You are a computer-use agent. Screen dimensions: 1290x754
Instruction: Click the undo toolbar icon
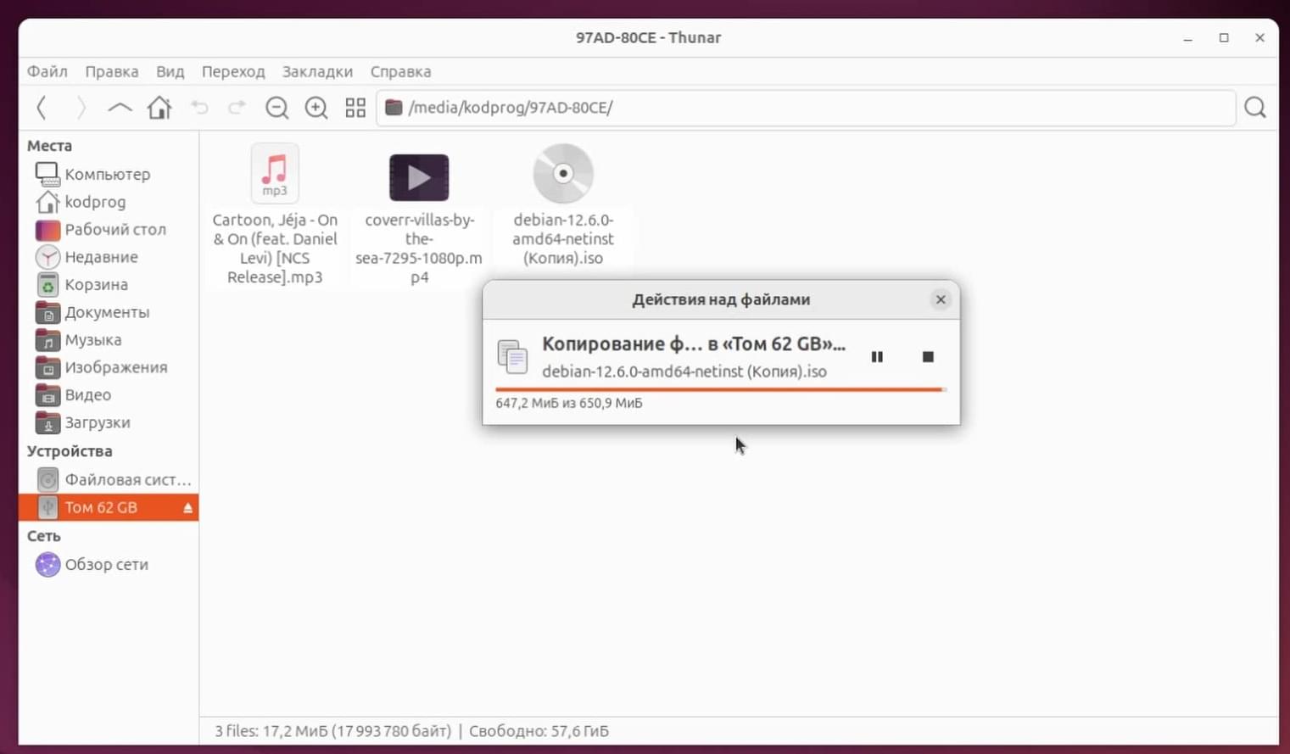click(x=199, y=108)
